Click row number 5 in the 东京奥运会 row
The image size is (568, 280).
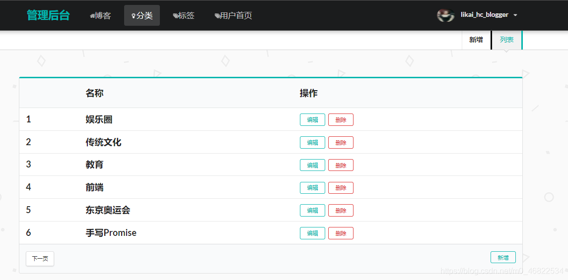click(x=28, y=210)
